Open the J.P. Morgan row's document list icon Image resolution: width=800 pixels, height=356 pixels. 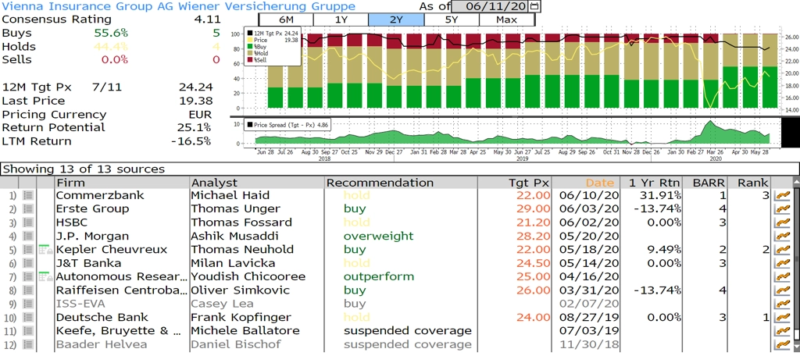[28, 236]
